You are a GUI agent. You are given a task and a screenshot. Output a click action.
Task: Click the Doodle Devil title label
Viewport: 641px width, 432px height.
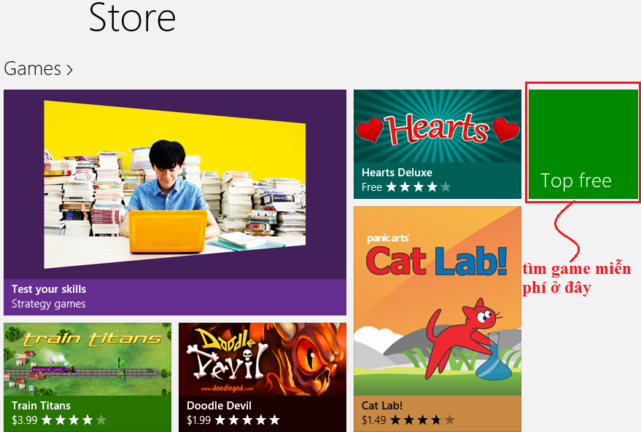[219, 406]
